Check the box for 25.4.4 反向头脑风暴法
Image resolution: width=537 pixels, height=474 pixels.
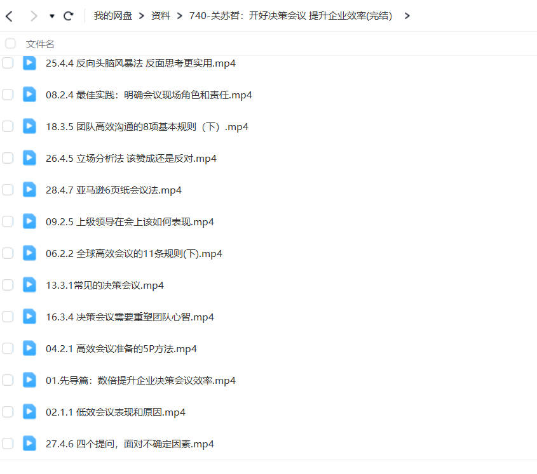(8, 63)
